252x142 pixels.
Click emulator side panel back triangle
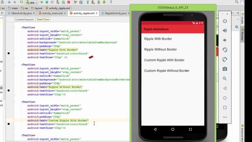coord(225,88)
